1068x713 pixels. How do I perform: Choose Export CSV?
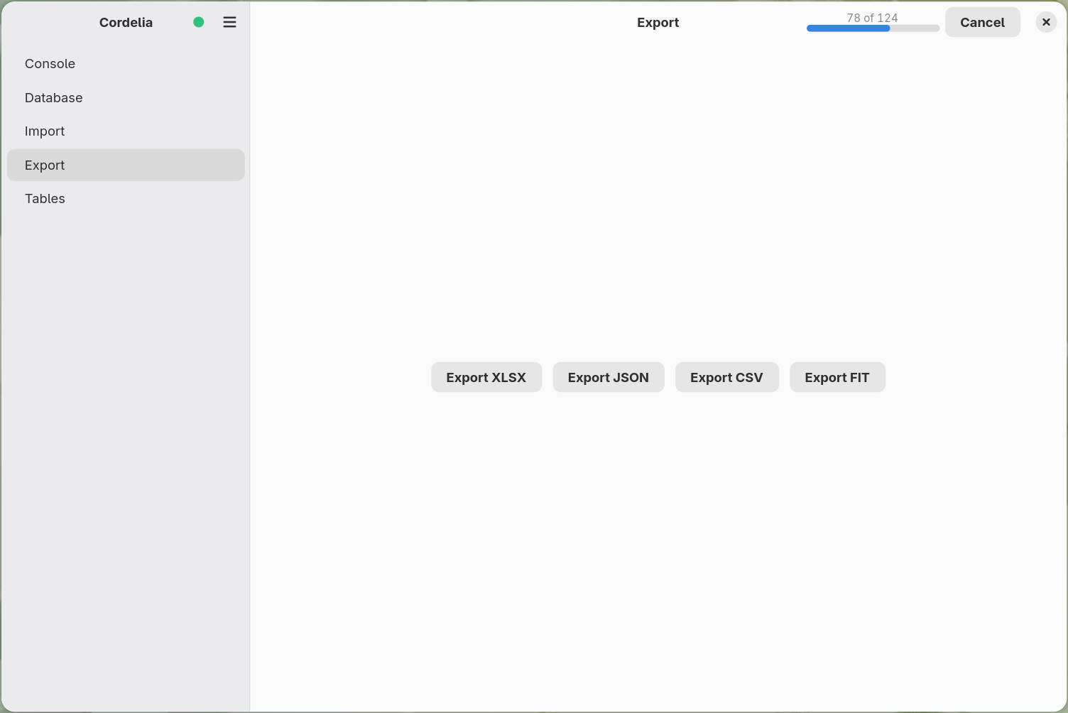pos(726,377)
